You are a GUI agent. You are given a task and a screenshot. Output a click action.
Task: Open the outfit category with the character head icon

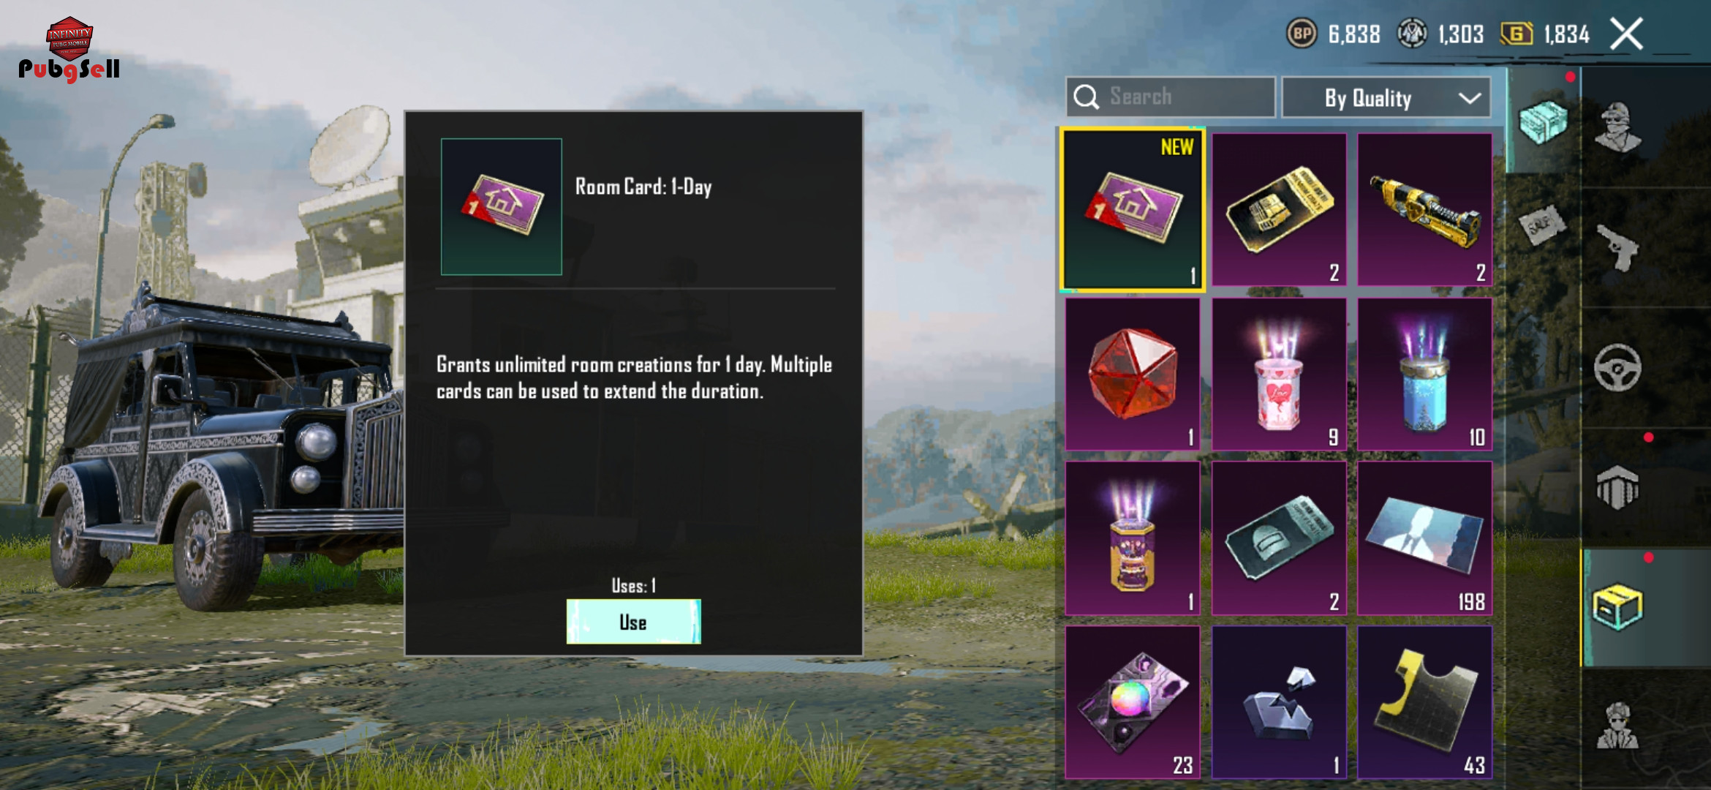click(x=1617, y=127)
